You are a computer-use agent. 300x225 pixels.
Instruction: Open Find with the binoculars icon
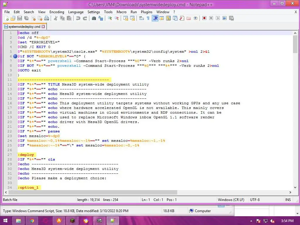pos(94,18)
